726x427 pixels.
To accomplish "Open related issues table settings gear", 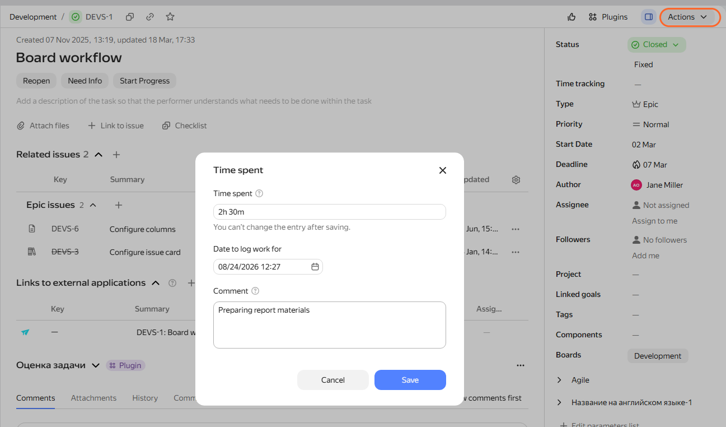I will (516, 180).
